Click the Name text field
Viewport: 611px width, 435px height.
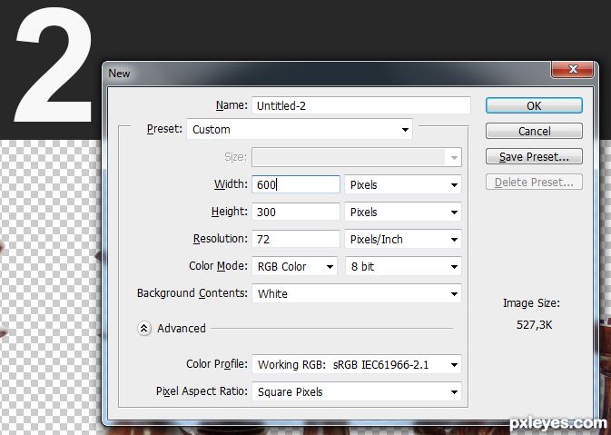(360, 105)
